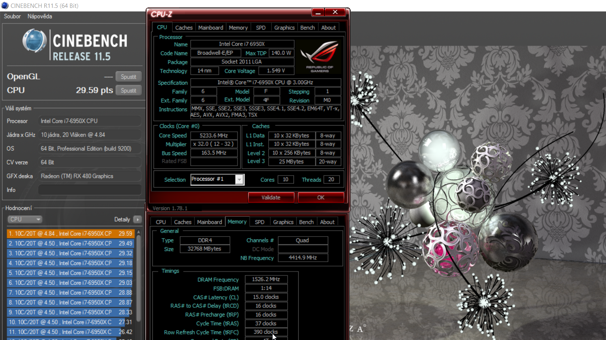Click the GFX deska Radeon RX 480 field
The image size is (606, 340).
(90, 176)
